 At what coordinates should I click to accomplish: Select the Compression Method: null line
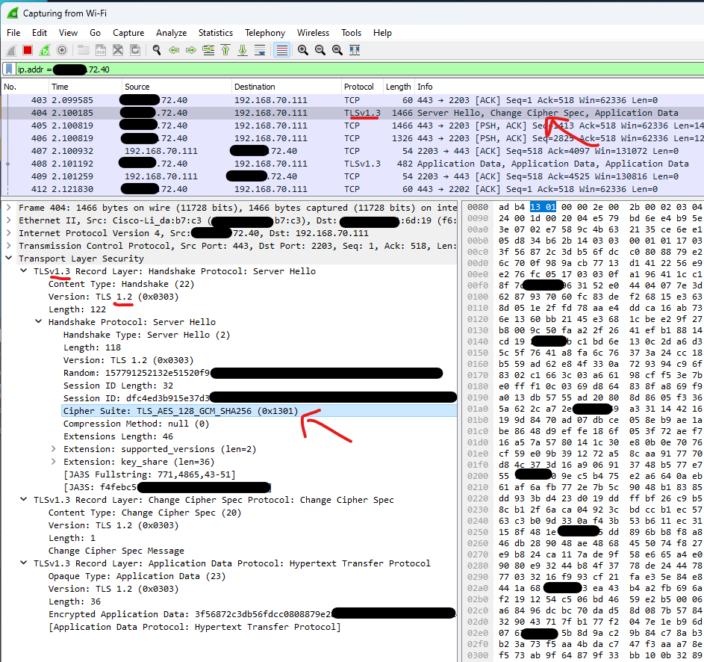[x=136, y=424]
